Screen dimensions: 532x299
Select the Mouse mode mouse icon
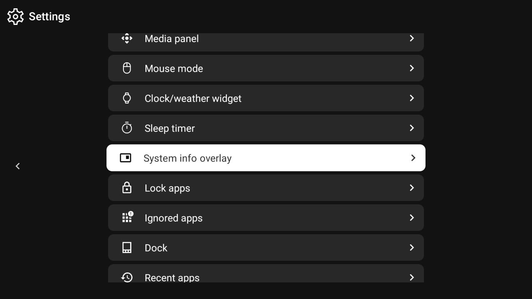pyautogui.click(x=127, y=68)
